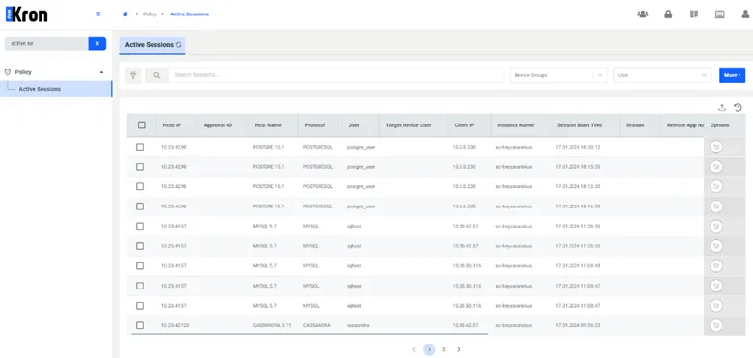753x358 pixels.
Task: Open the user groups icon in header
Action: tap(643, 14)
